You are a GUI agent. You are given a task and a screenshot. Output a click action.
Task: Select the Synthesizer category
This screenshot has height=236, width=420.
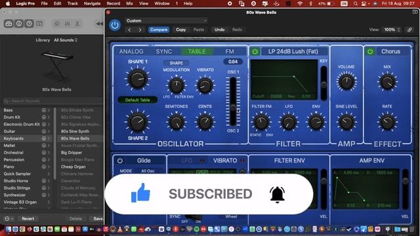click(x=14, y=195)
